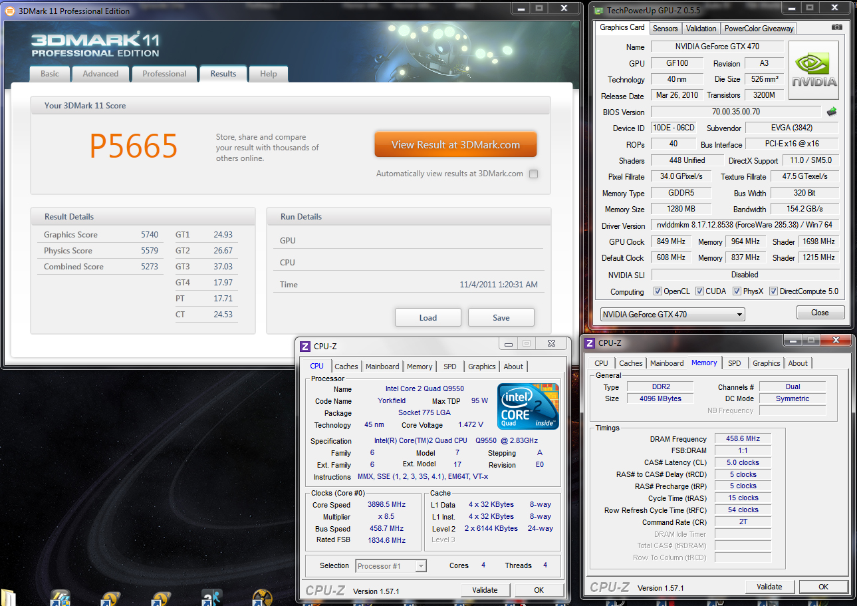Screen dimensions: 857x606
Task: Click the Portal desktop shortcut icon
Action: point(212,597)
